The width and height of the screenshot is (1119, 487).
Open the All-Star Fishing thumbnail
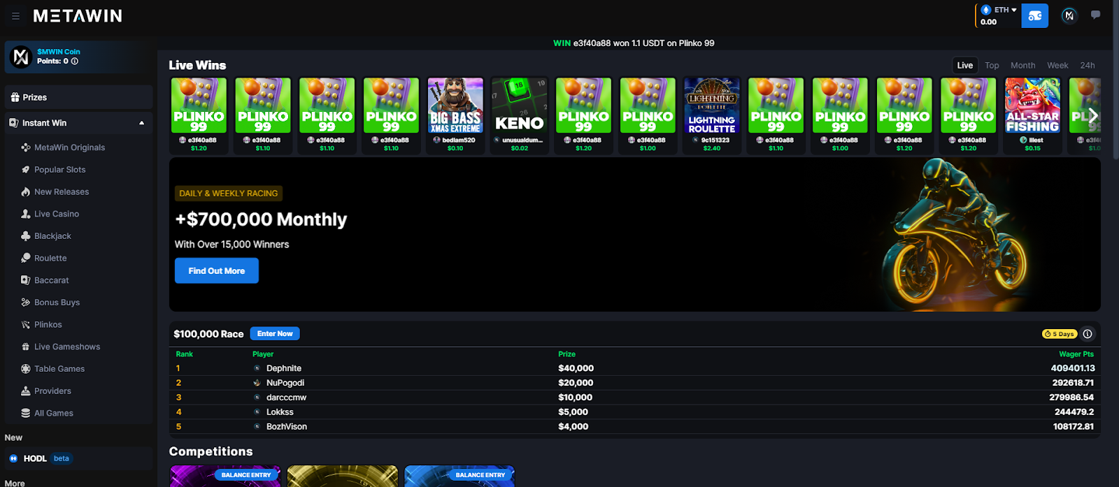[1033, 106]
